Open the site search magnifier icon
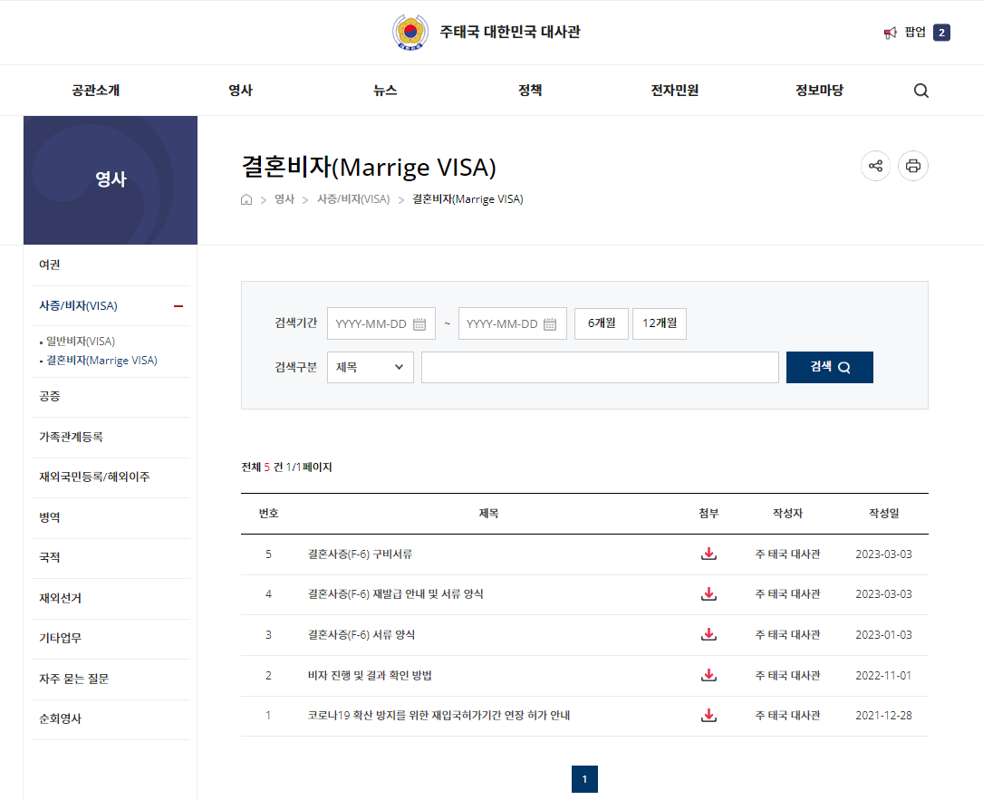The height and width of the screenshot is (800, 983). click(920, 91)
